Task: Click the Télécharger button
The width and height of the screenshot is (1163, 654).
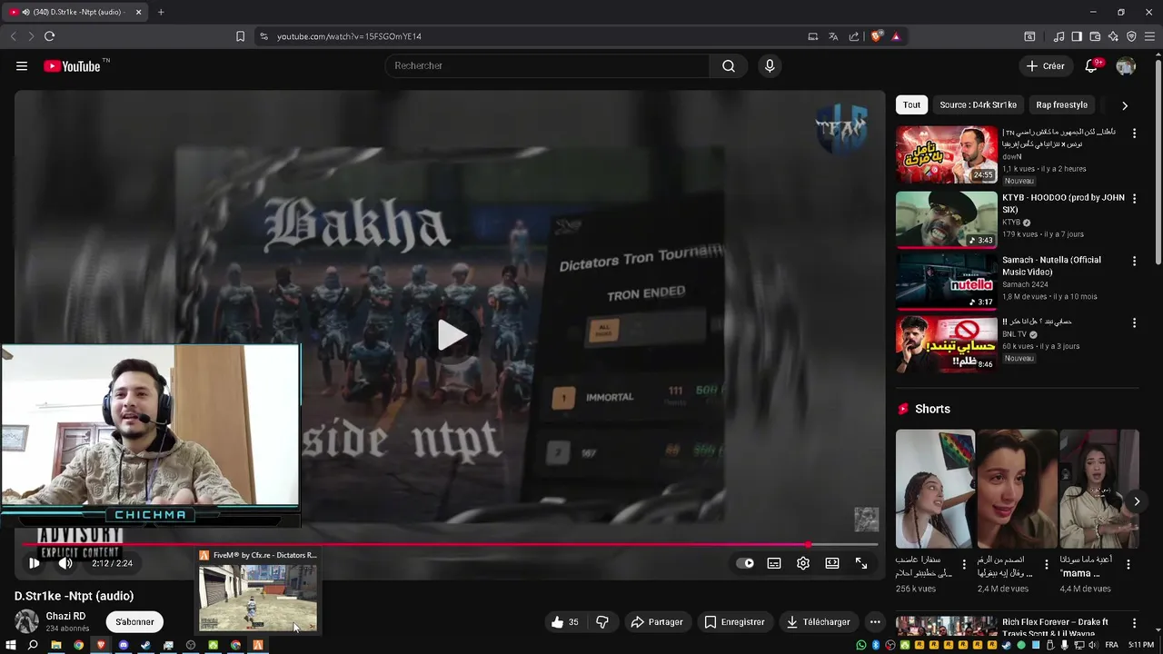Action: [x=819, y=622]
